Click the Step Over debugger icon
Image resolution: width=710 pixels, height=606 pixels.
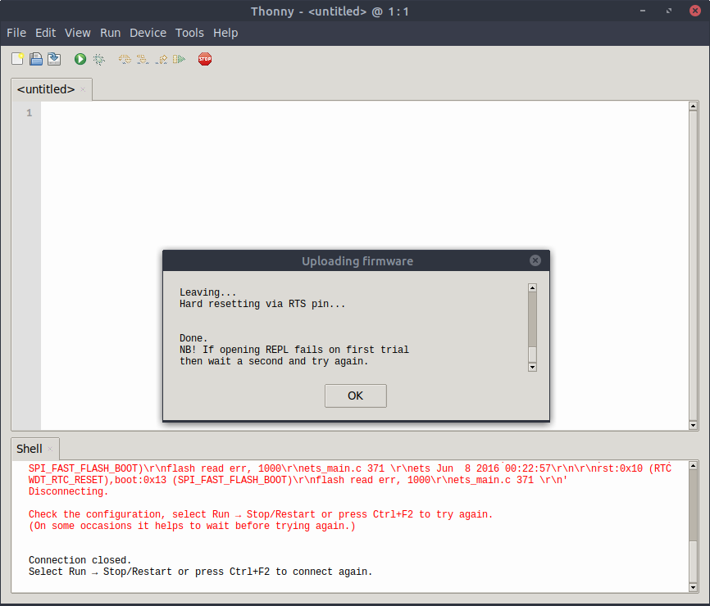pyautogui.click(x=125, y=59)
